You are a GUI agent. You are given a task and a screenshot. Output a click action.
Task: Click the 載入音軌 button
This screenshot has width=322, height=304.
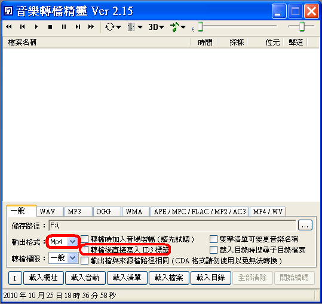point(85,278)
